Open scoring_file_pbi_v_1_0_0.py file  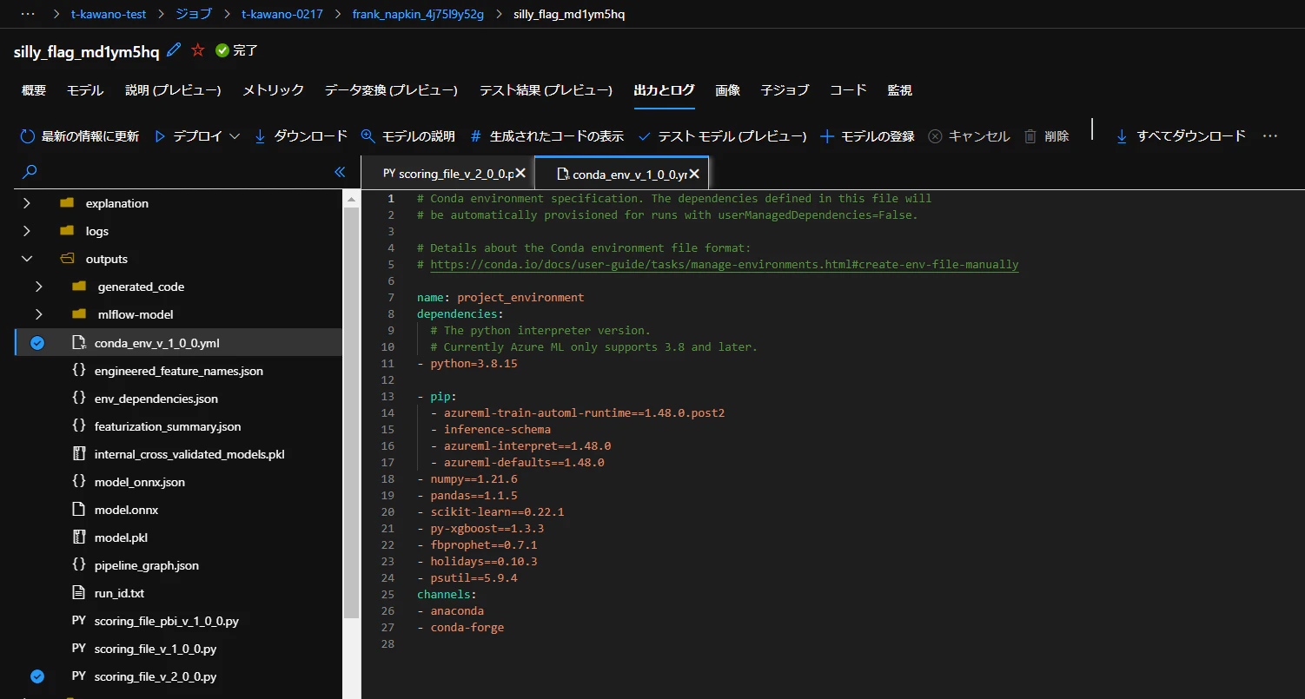(167, 621)
